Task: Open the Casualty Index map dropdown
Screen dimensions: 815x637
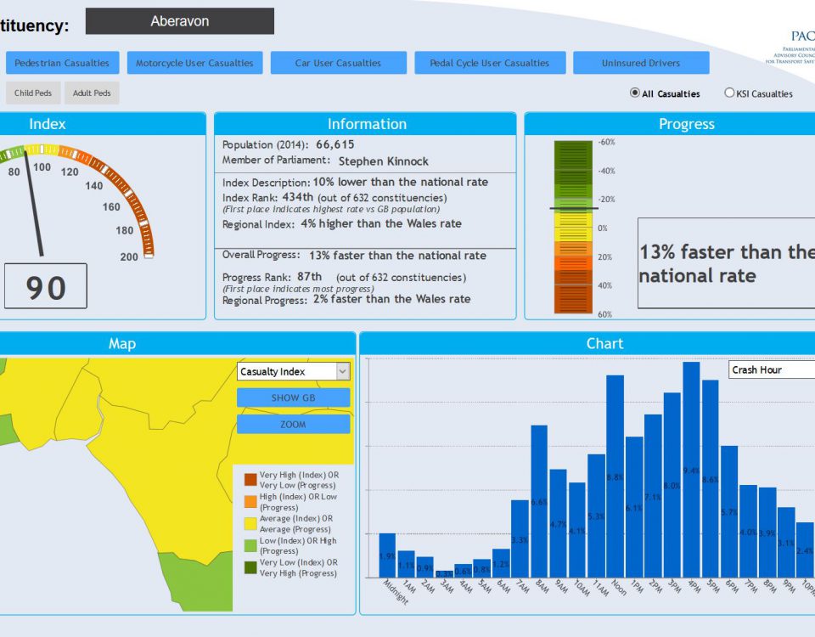Action: (293, 371)
